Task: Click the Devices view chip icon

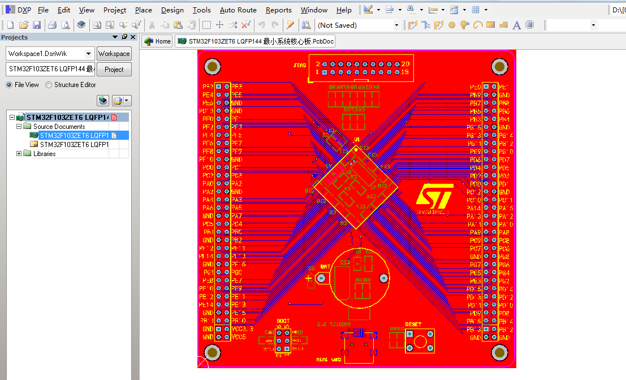Action: 81,25
